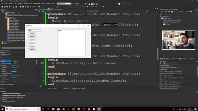Expand Target Platforms (Win32) node

pos(162,22)
